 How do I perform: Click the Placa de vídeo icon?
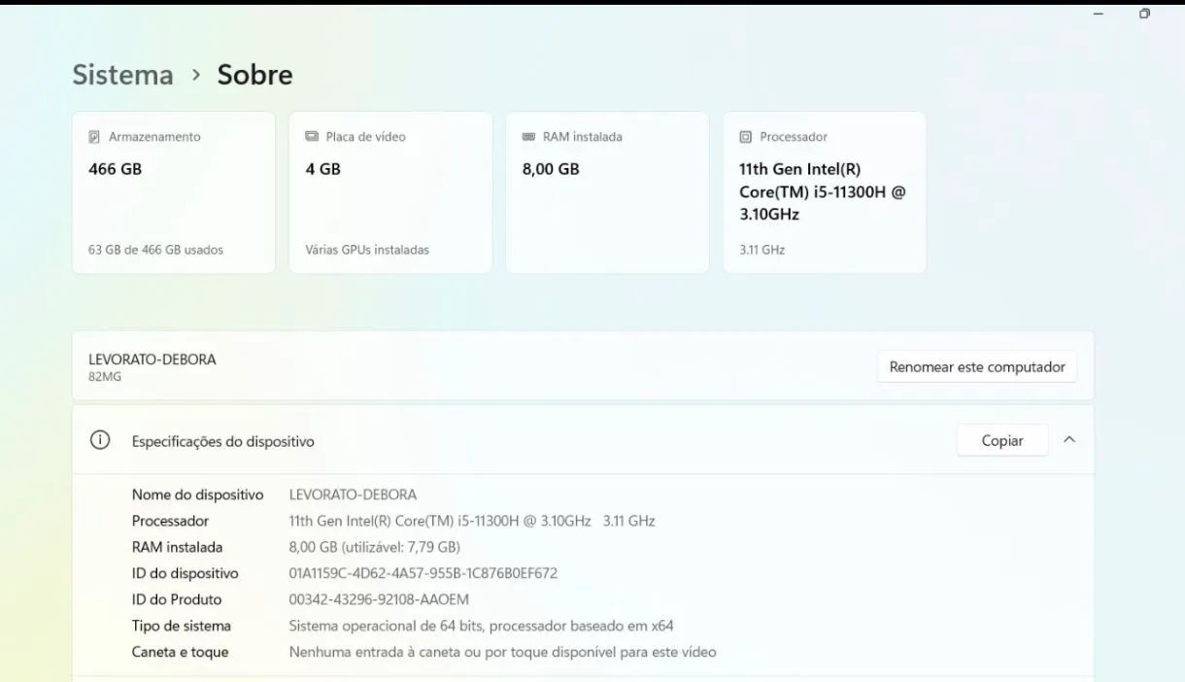pos(312,137)
